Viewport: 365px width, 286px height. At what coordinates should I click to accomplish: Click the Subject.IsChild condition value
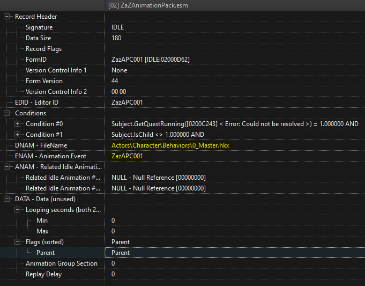158,135
